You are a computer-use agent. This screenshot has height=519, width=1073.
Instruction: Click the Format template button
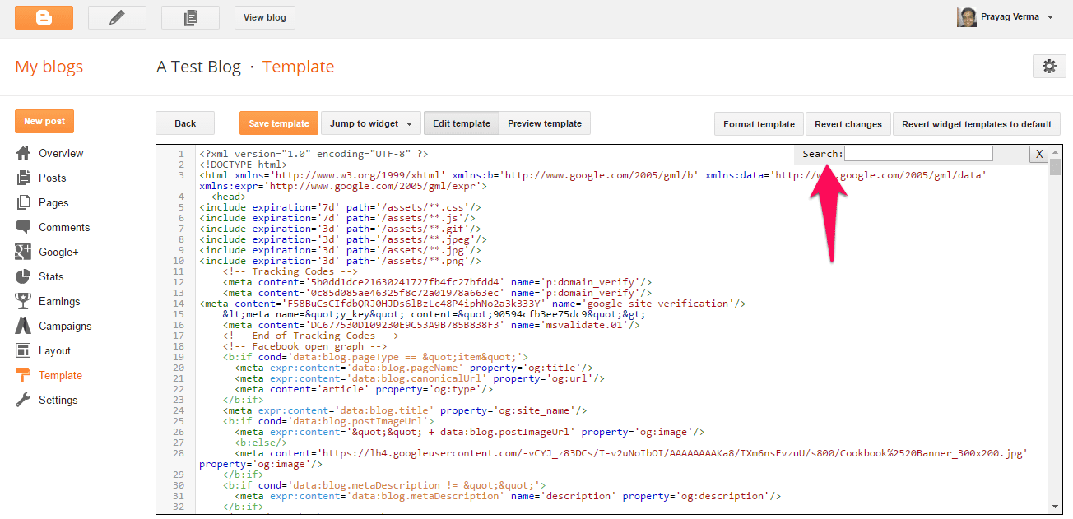click(758, 124)
